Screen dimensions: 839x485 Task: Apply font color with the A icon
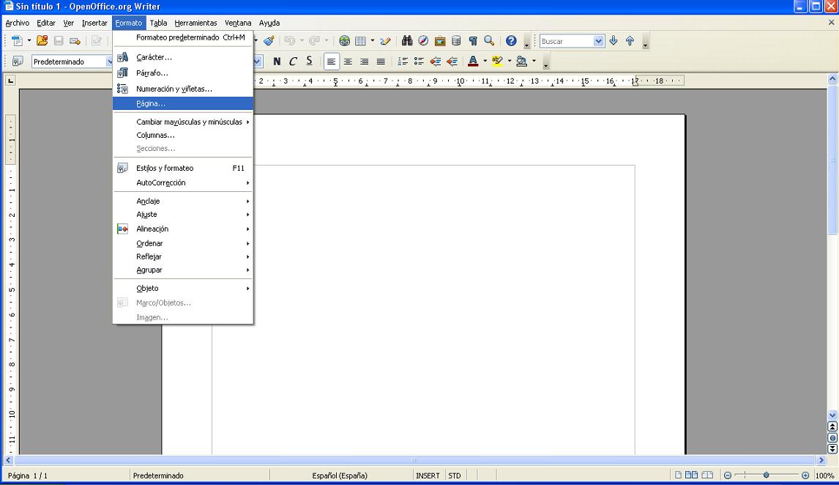pos(473,61)
